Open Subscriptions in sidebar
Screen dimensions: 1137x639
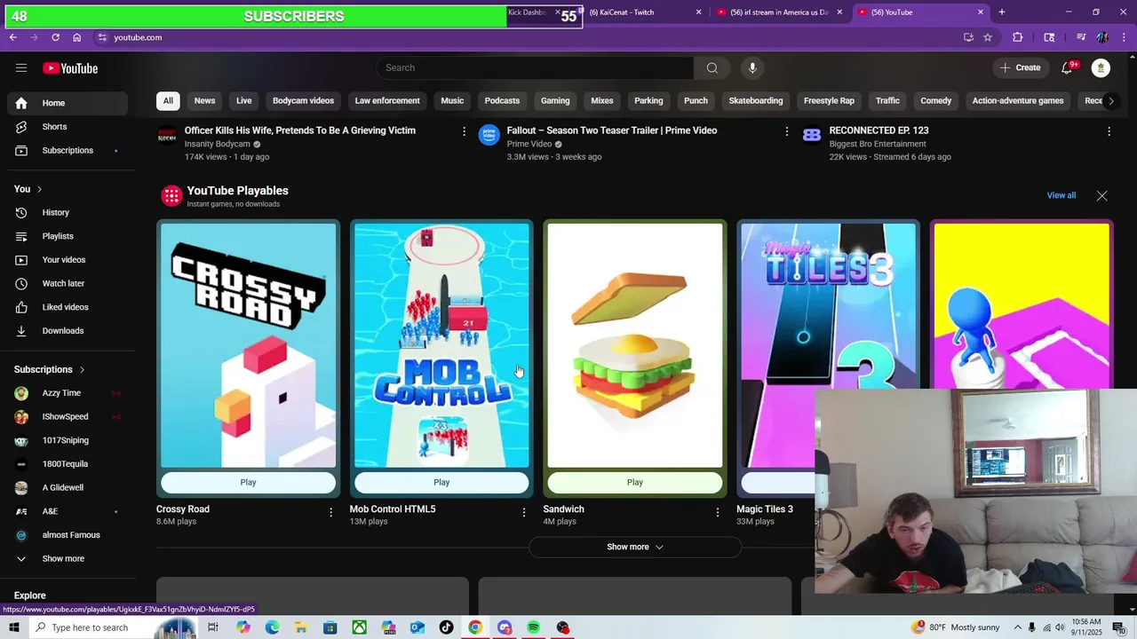[x=68, y=151]
